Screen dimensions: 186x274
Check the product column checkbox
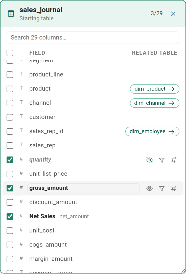pyautogui.click(x=10, y=89)
